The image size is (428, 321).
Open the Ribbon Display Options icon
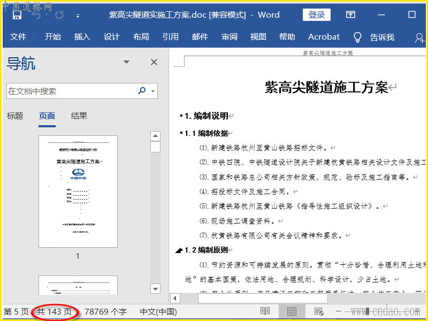pos(350,14)
